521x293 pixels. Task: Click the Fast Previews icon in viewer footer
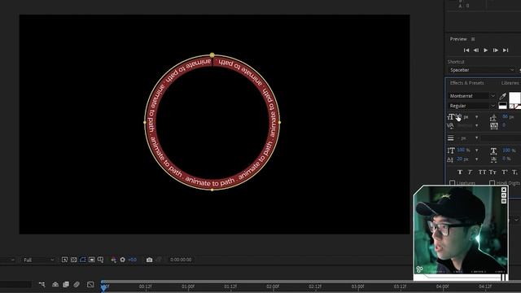[x=65, y=260]
